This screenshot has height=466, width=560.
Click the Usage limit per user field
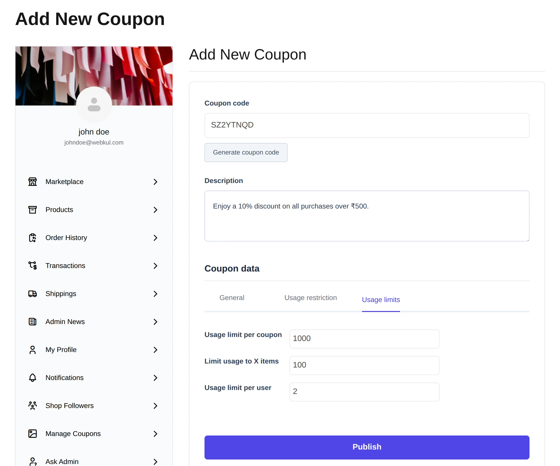[x=364, y=392]
